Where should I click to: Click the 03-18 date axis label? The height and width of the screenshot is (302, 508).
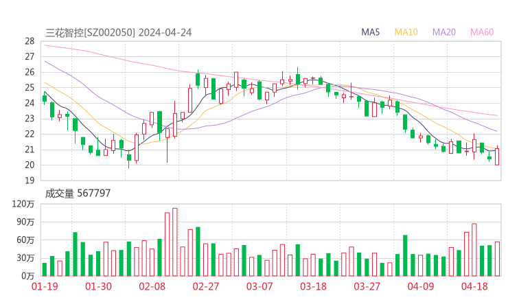(313, 286)
